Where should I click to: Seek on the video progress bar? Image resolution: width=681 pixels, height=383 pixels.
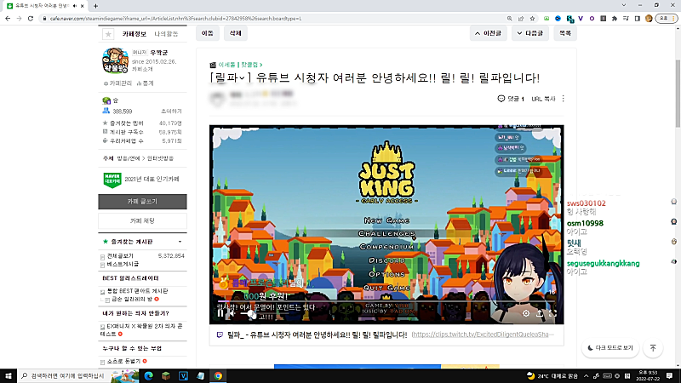(x=386, y=301)
